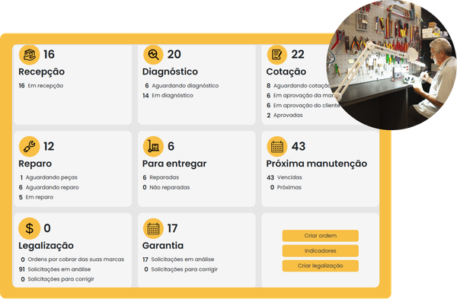Click the Criar legalização button
457x299 pixels.
[x=321, y=266]
